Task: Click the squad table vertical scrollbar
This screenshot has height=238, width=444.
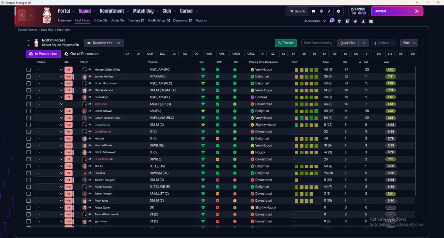Action: pos(415,131)
